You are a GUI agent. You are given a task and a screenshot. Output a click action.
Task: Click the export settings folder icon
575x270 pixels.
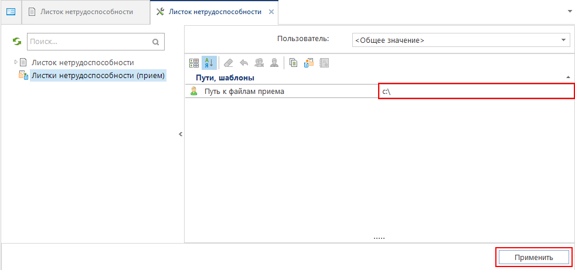309,63
